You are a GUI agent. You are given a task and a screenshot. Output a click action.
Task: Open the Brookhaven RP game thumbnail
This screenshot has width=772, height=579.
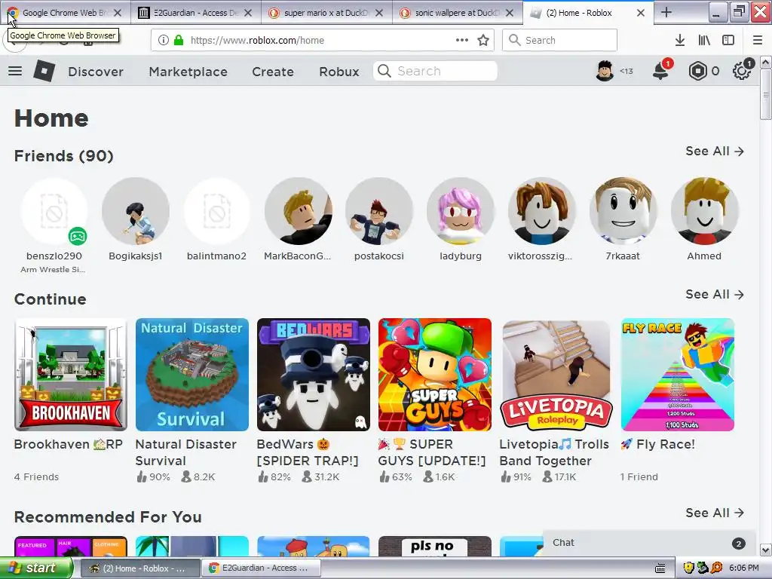tap(70, 375)
